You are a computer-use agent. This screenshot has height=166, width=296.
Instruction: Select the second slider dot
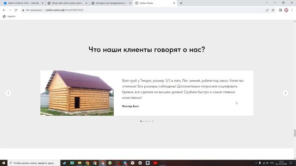point(144,121)
